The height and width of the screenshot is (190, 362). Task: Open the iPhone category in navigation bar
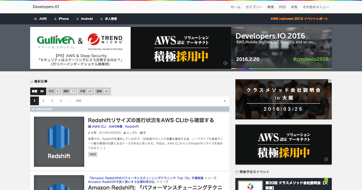point(61,19)
